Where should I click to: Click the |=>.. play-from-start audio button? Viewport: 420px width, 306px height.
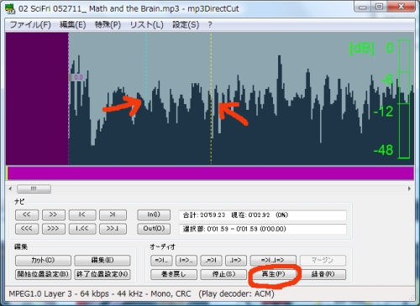point(186,260)
